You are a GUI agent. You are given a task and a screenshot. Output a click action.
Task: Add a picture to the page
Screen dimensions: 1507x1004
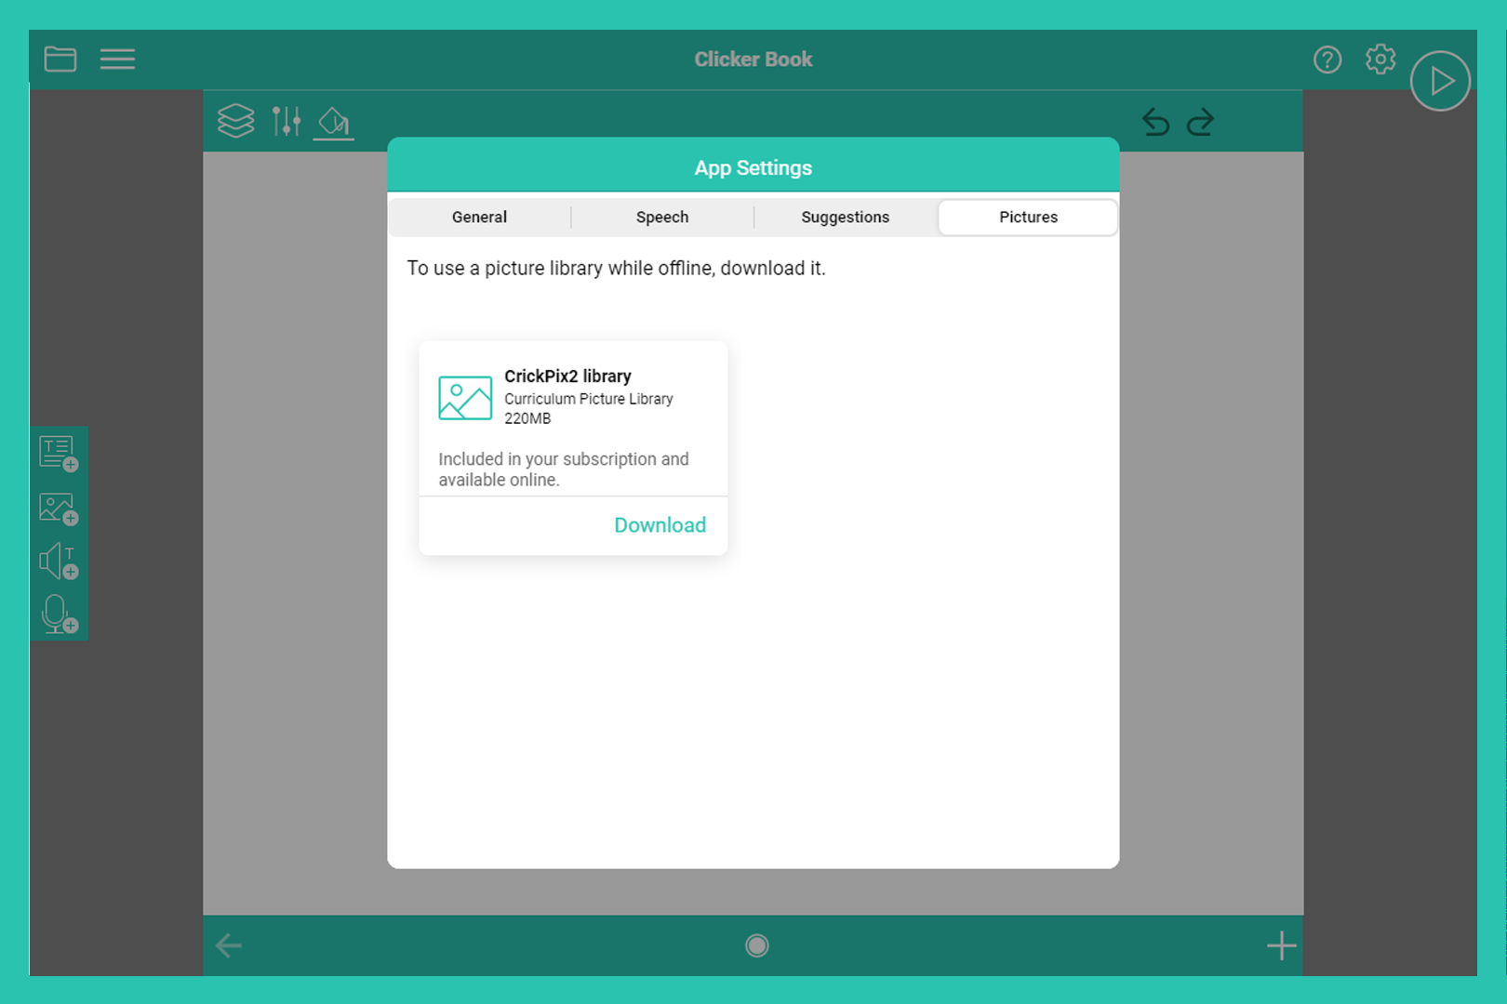point(59,509)
